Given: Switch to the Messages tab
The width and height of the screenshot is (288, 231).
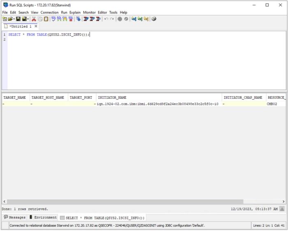Looking at the screenshot, I should pyautogui.click(x=14, y=217).
